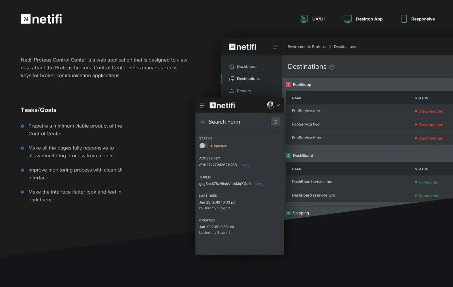Click the Jan 23, 2019 10:02 pm date
453x287 pixels.
[218, 202]
